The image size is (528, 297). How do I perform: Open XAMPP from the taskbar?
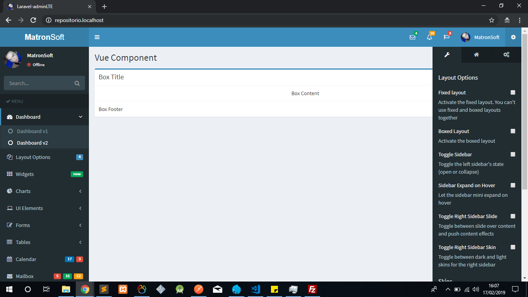(123, 289)
